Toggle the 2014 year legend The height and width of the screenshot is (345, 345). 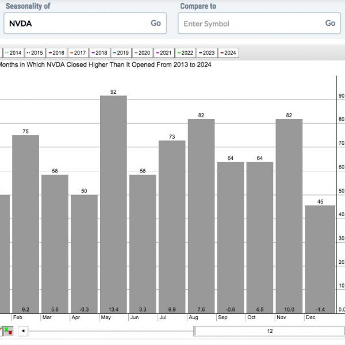[x=14, y=53]
